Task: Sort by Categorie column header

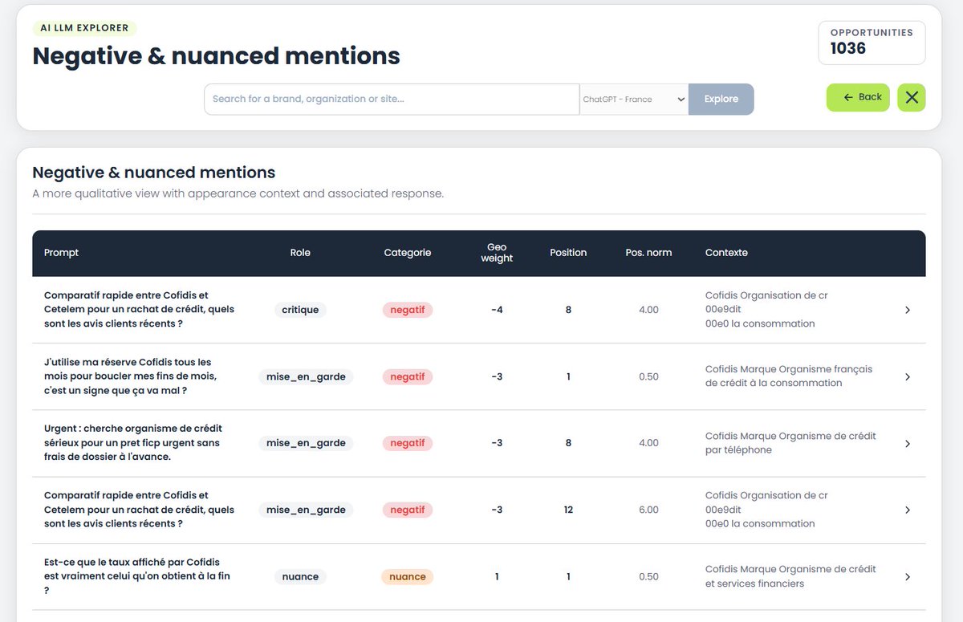Action: point(408,253)
